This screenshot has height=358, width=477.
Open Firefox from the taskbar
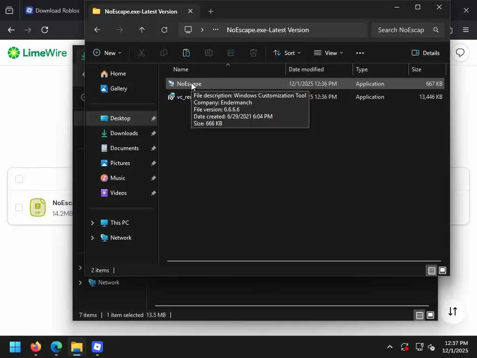click(x=36, y=347)
